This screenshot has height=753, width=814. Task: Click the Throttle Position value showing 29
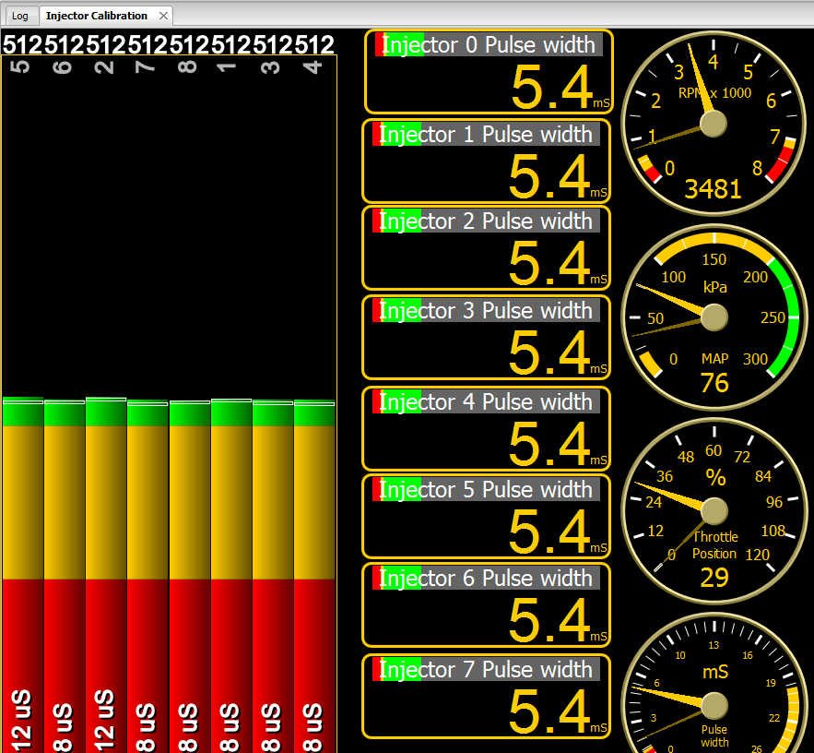click(x=713, y=578)
